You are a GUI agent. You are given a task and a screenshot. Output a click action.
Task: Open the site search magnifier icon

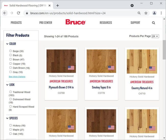coord(153,23)
